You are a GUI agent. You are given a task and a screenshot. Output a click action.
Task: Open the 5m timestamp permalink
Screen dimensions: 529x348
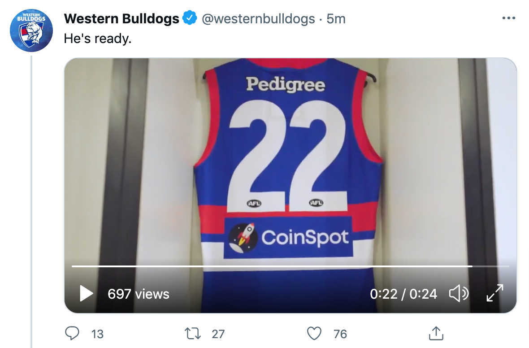[x=336, y=19]
